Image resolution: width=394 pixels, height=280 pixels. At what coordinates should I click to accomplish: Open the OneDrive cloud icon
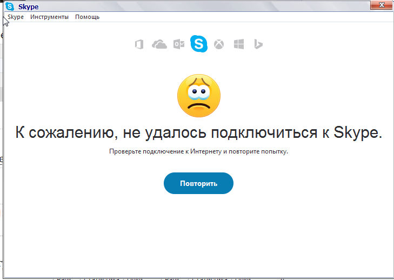coord(159,44)
